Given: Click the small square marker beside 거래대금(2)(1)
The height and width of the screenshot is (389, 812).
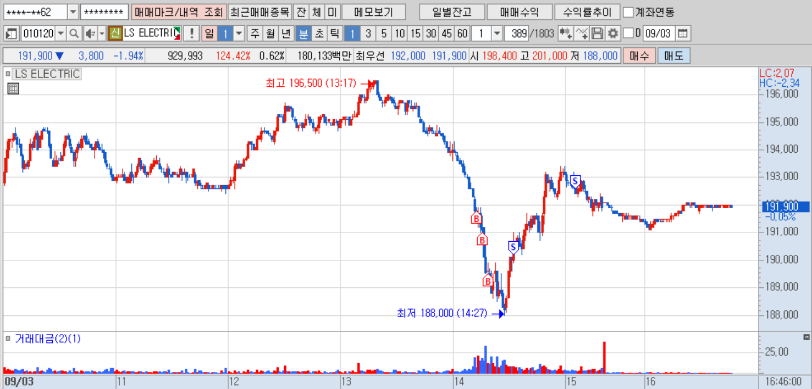Looking at the screenshot, I should [x=8, y=338].
